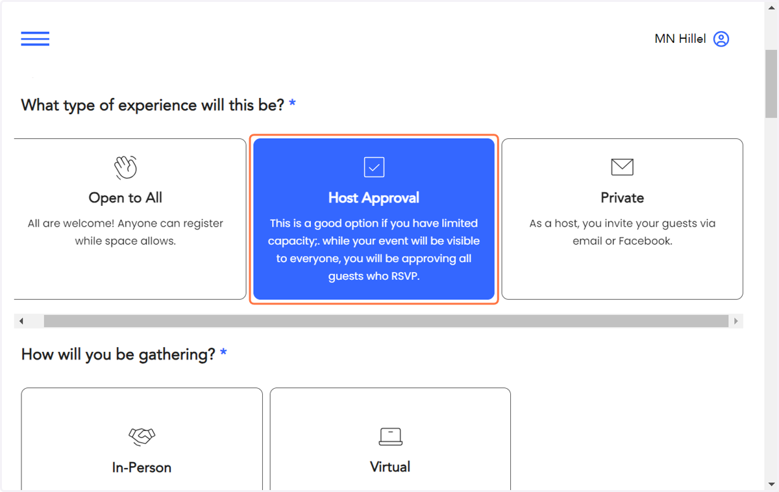
Task: Select the In-Person gathering option
Action: (x=142, y=439)
